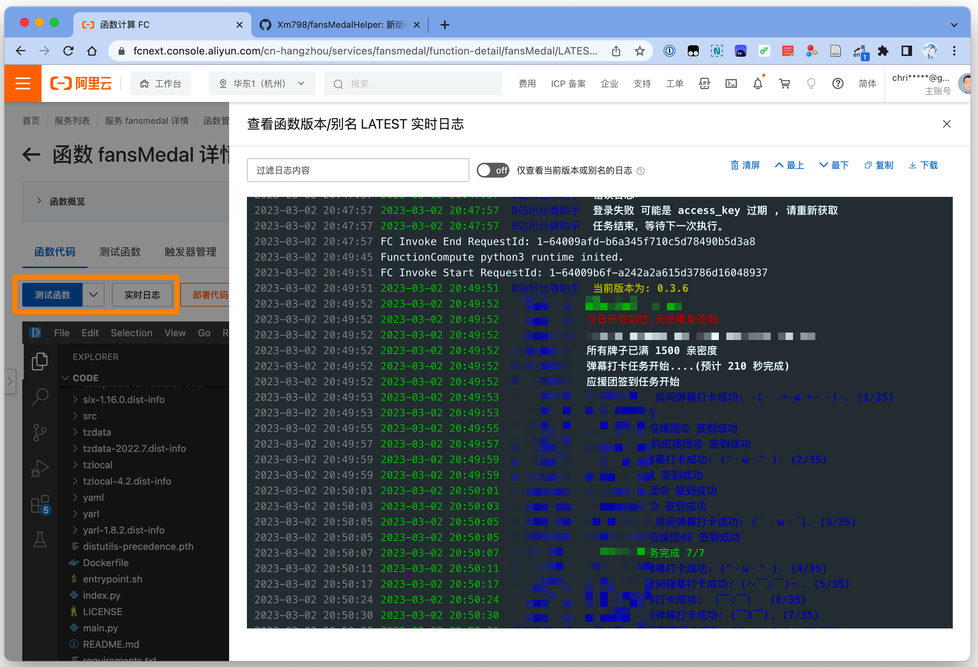Click the help question mark icon
Image resolution: width=978 pixels, height=667 pixels.
pos(837,84)
